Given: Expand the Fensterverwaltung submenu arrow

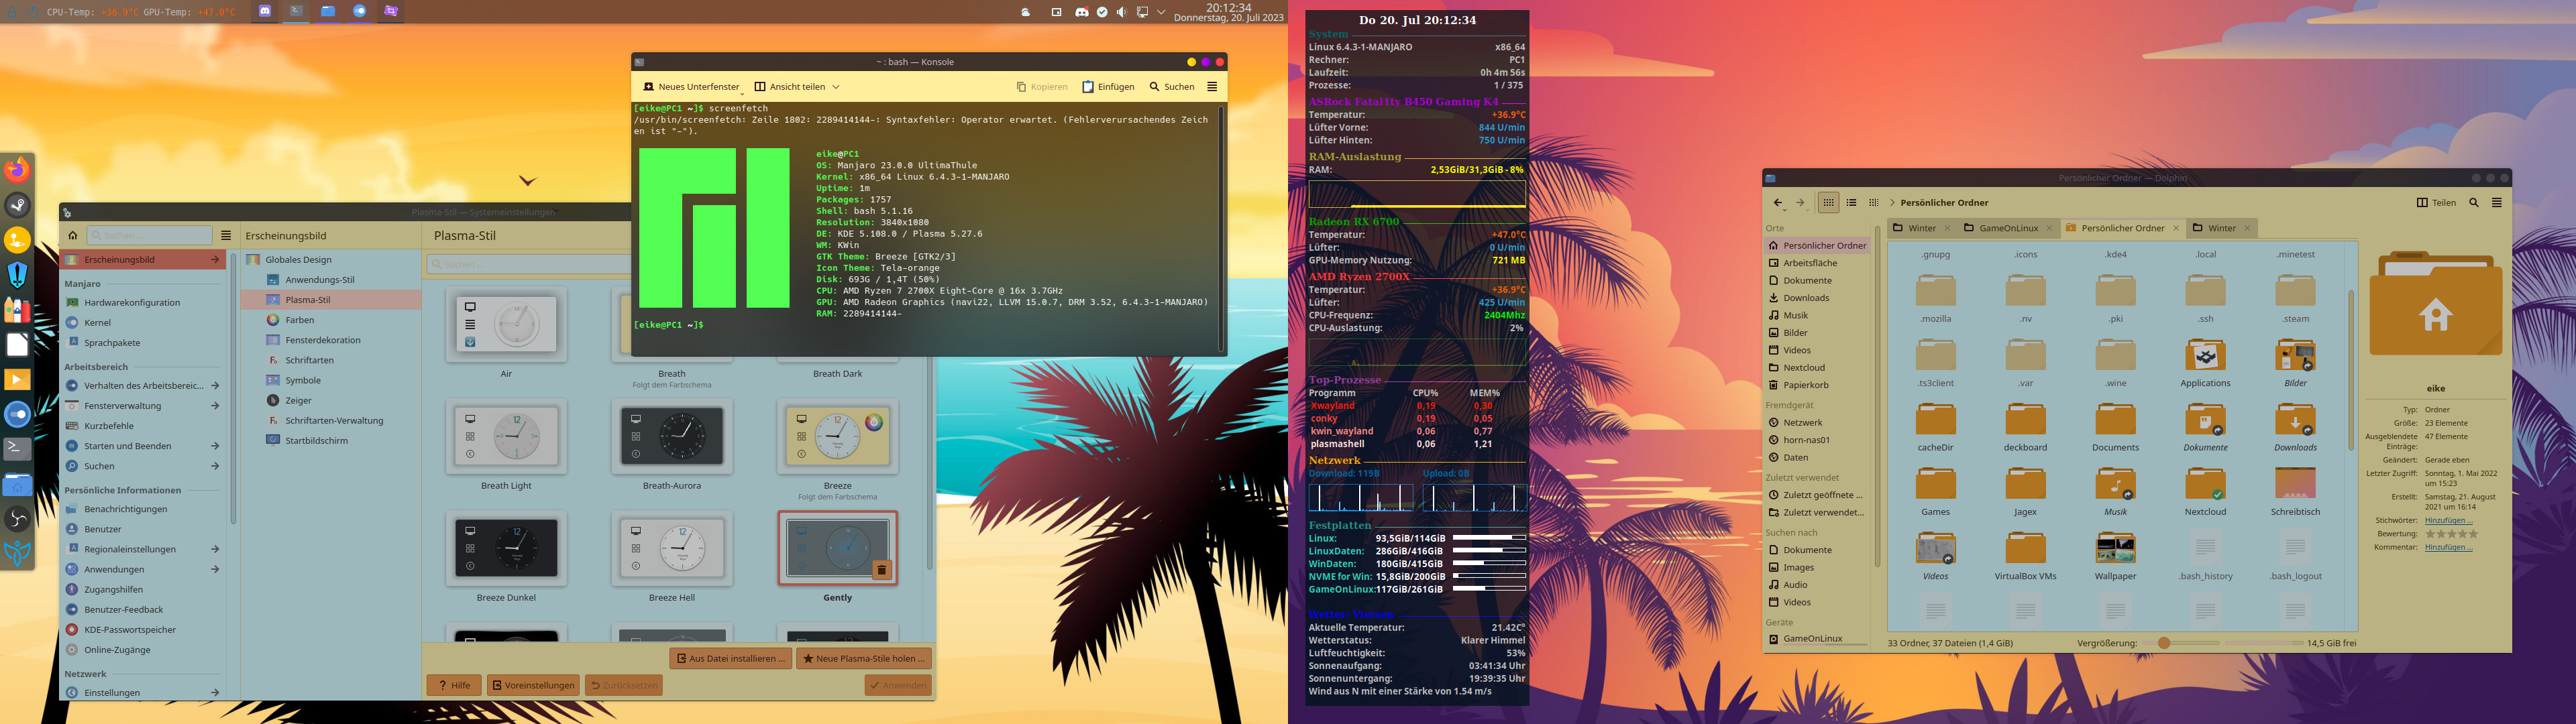Looking at the screenshot, I should [216, 406].
